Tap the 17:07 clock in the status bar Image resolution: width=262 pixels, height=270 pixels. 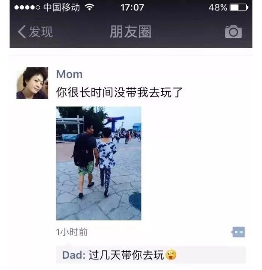(132, 7)
